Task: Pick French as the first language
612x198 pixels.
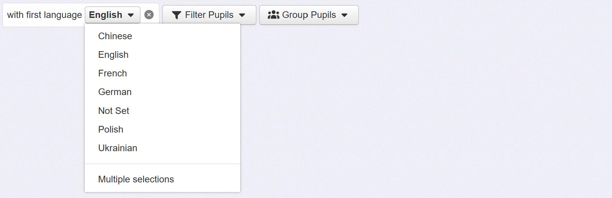Action: point(113,73)
